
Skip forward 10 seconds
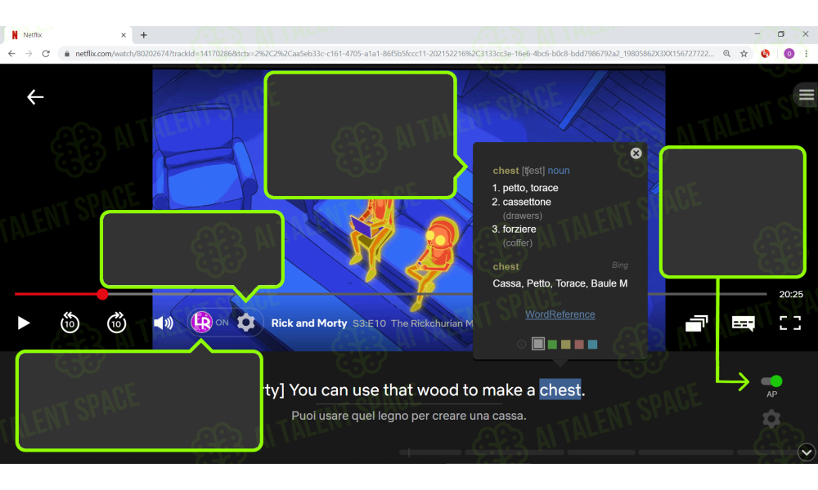coord(116,323)
